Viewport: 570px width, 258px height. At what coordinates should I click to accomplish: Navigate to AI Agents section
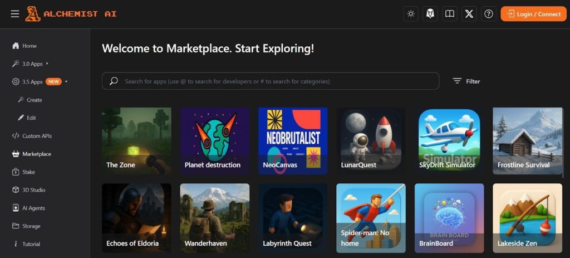click(x=33, y=208)
